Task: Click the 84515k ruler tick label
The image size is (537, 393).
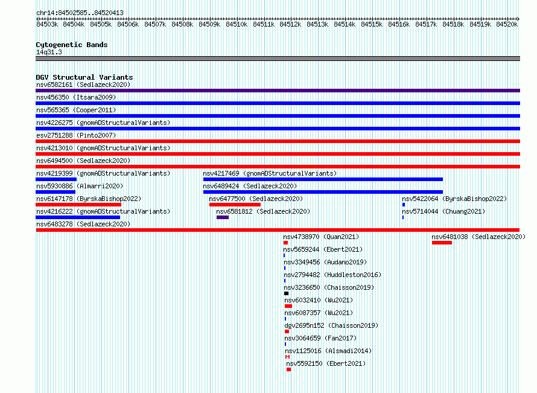Action: pyautogui.click(x=372, y=24)
